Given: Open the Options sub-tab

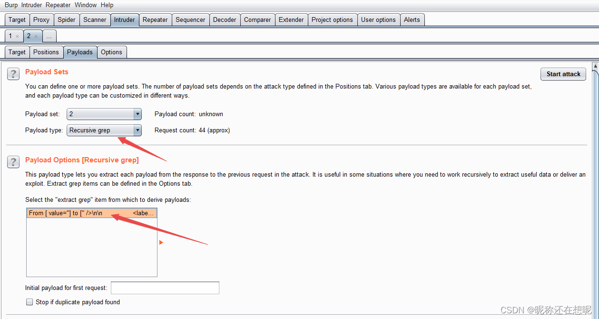Looking at the screenshot, I should tap(111, 52).
